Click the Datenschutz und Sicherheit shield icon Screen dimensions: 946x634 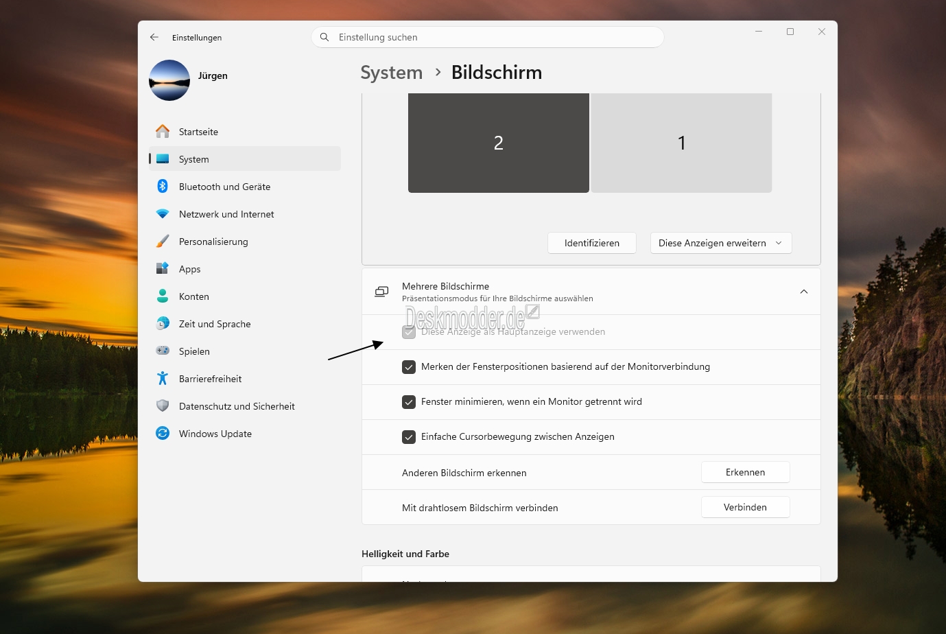tap(163, 406)
